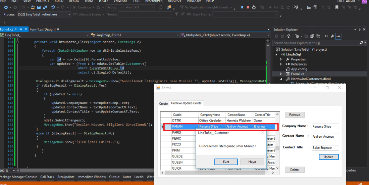Toggle Preview Selected Items in Solution Explorer
The image size is (369, 185).
pyautogui.click(x=338, y=36)
